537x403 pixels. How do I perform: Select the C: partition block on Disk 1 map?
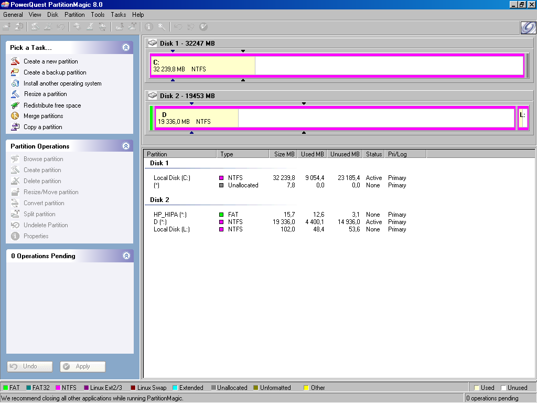[337, 66]
